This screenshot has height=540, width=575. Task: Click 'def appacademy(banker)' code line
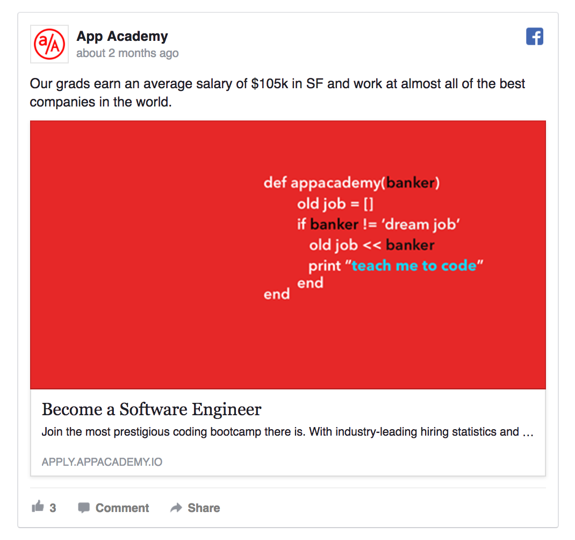tap(351, 183)
